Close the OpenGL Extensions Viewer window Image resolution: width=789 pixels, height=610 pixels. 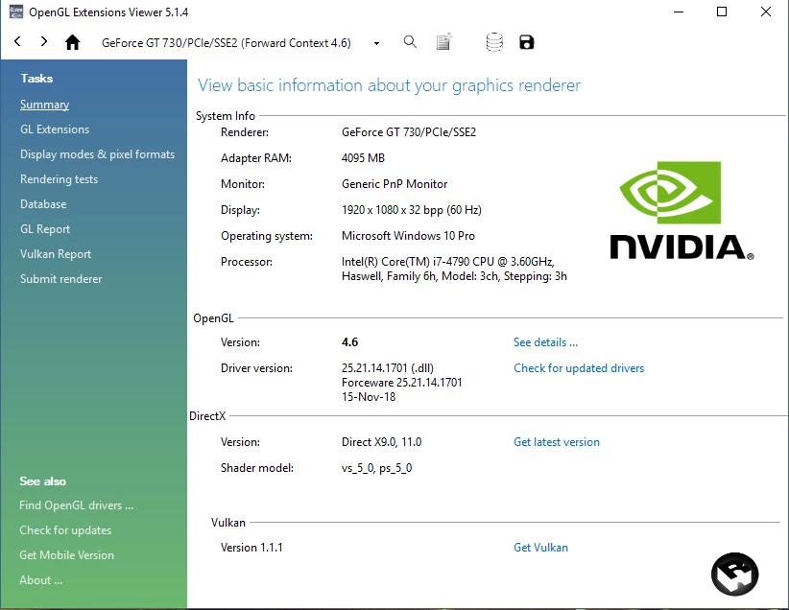766,12
